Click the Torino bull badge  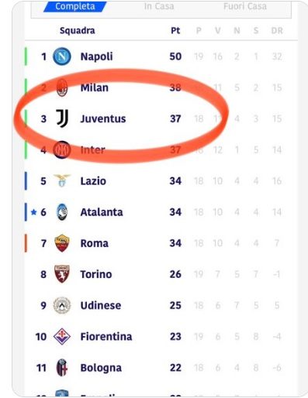[x=62, y=274]
